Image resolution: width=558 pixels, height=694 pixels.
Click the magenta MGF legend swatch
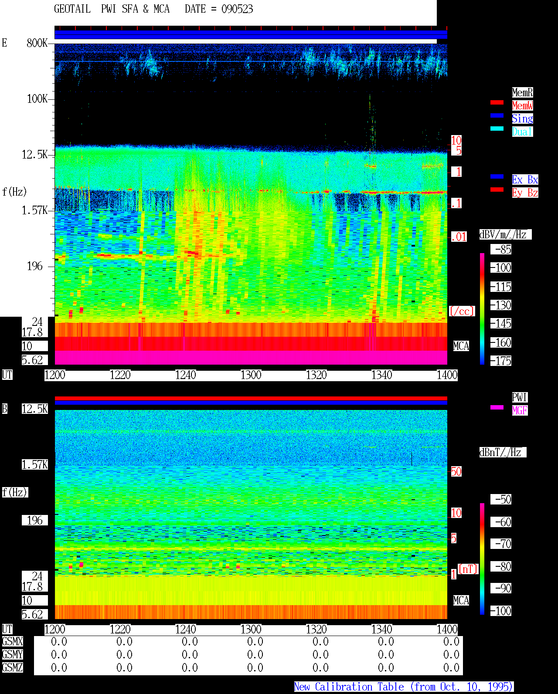pyautogui.click(x=497, y=407)
